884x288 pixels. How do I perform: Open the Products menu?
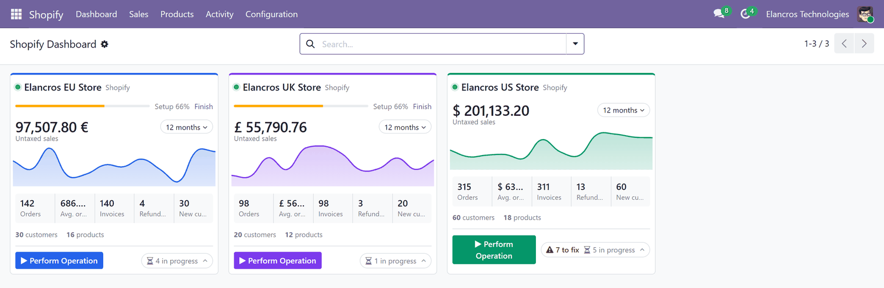(177, 14)
